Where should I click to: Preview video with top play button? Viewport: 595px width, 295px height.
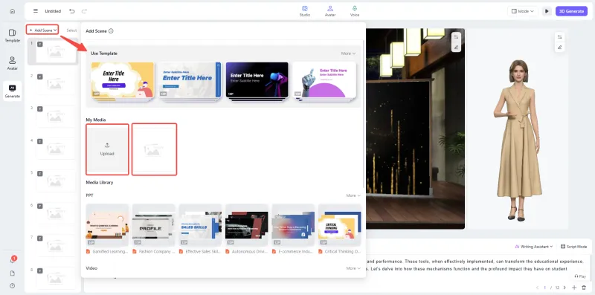pos(547,11)
